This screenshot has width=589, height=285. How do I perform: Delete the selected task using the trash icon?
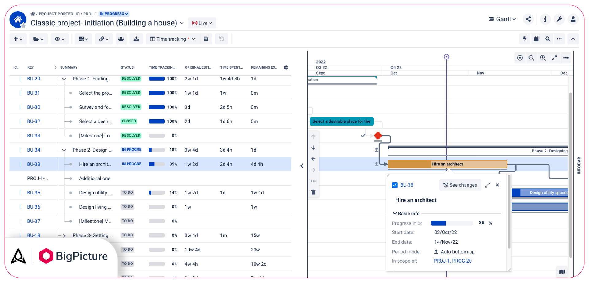313,192
